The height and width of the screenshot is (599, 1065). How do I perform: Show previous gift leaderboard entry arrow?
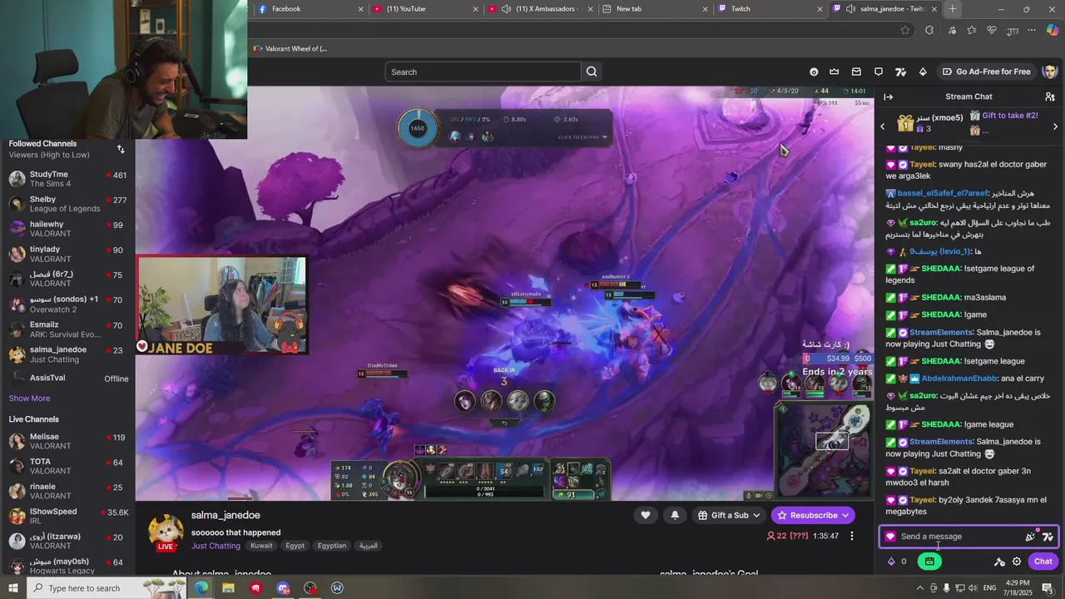pos(883,126)
